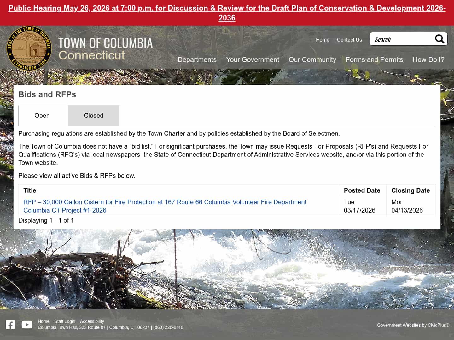Viewport: 454px width, 340px height.
Task: Select the Open bids tab
Action: [42, 116]
